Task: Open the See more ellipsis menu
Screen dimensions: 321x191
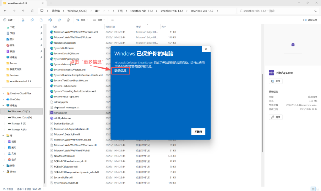Action: click(x=112, y=20)
